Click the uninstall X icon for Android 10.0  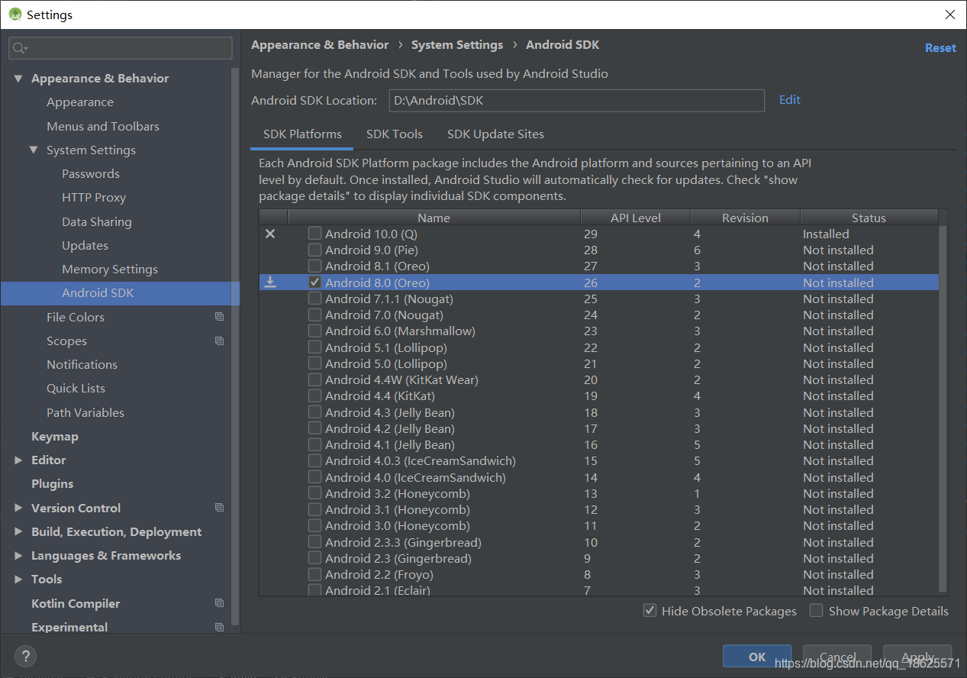click(270, 234)
